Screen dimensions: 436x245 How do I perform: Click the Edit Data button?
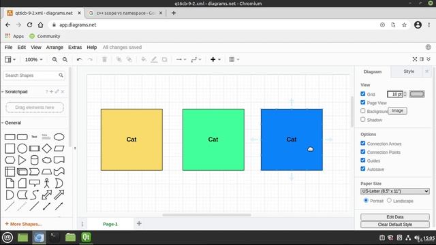click(395, 217)
